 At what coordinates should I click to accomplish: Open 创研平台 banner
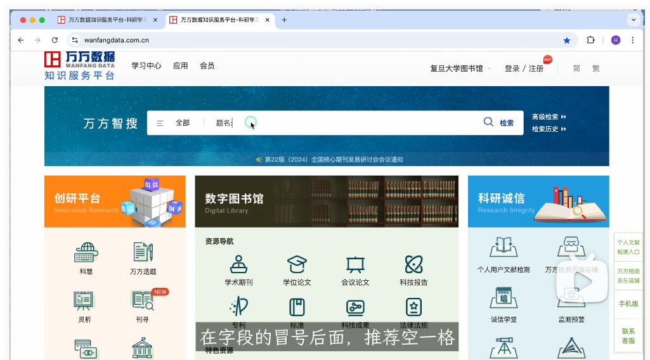point(115,202)
